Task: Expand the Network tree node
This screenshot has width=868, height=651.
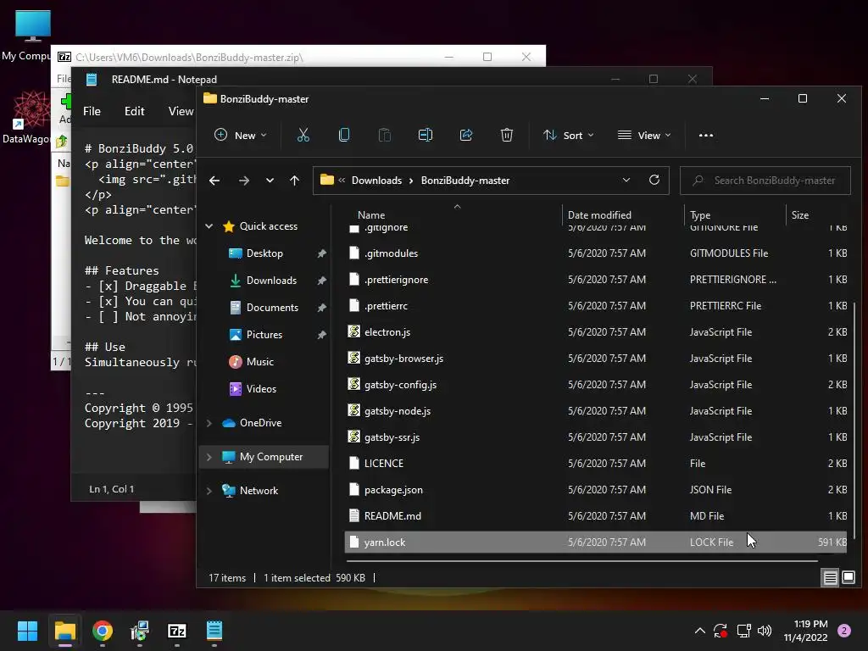Action: tap(209, 491)
